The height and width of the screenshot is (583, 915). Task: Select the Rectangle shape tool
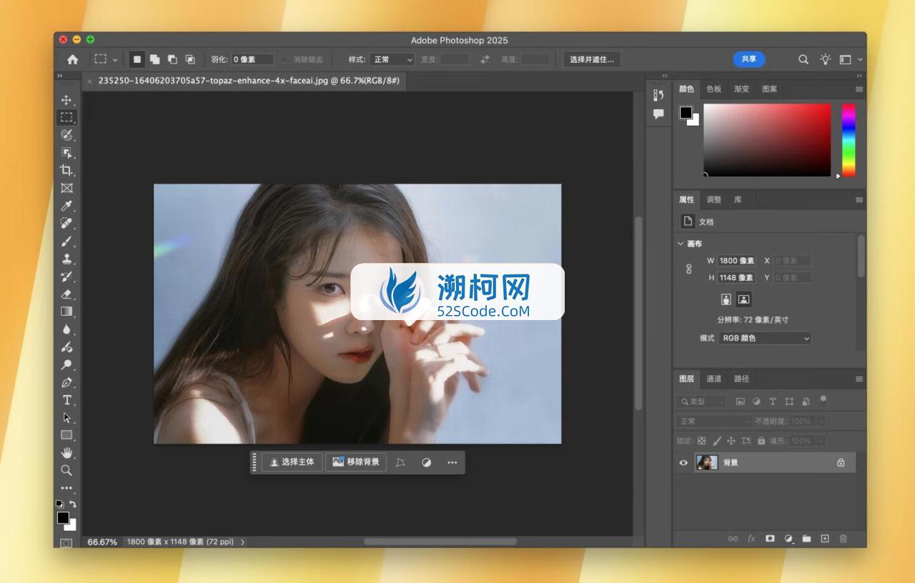tap(66, 435)
